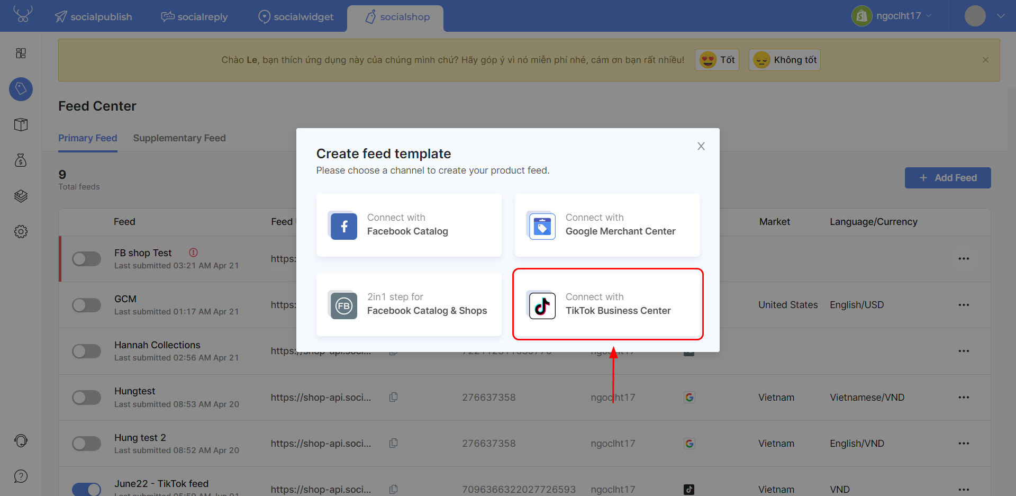Click the Socialhead deer logo
Image resolution: width=1016 pixels, height=496 pixels.
click(x=23, y=14)
